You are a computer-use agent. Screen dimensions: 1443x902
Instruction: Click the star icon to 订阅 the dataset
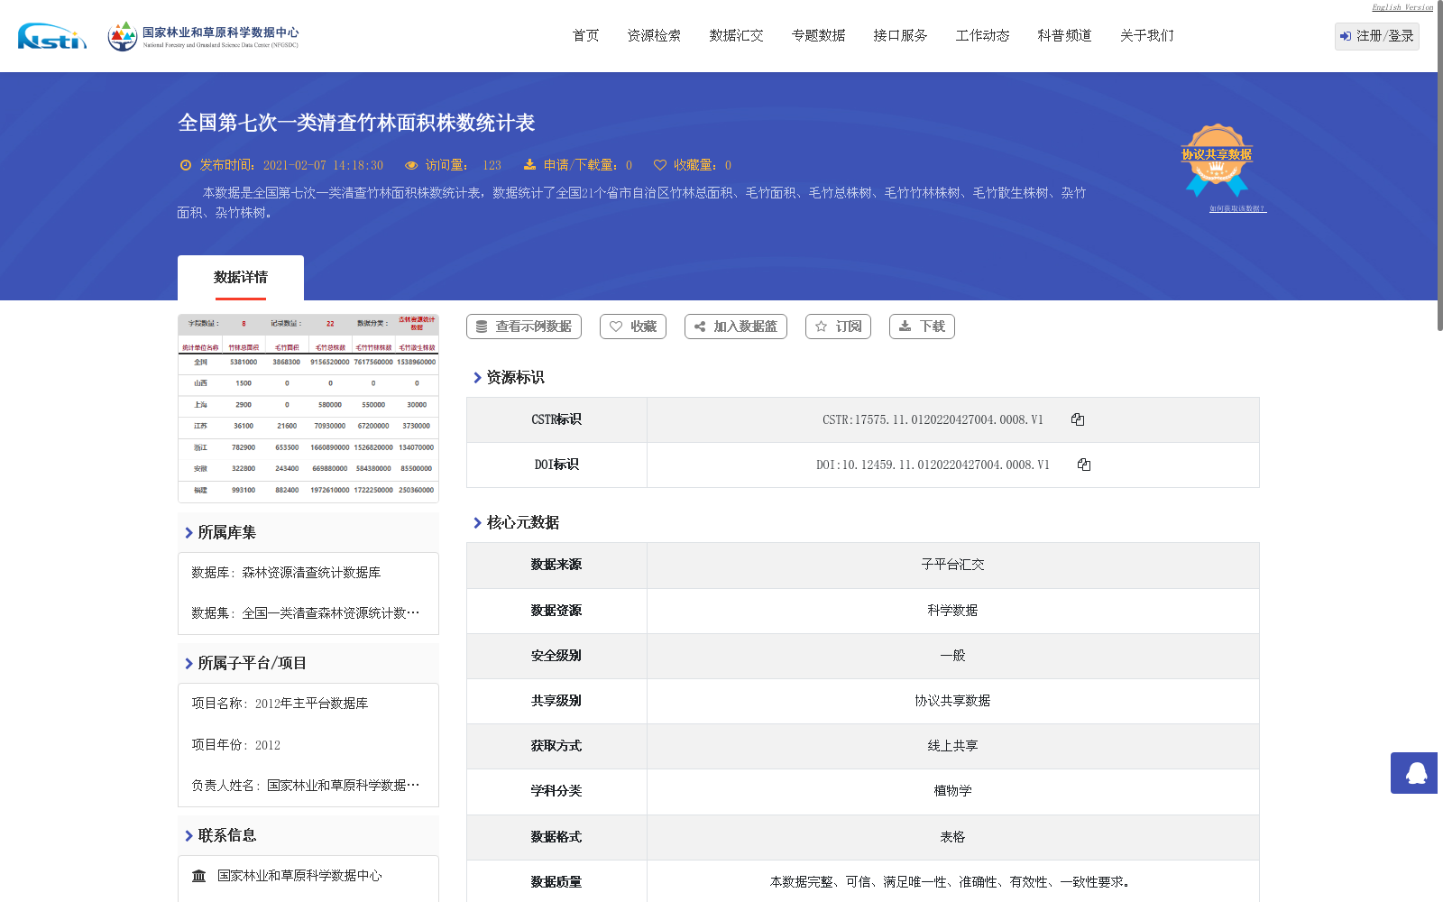click(x=822, y=327)
